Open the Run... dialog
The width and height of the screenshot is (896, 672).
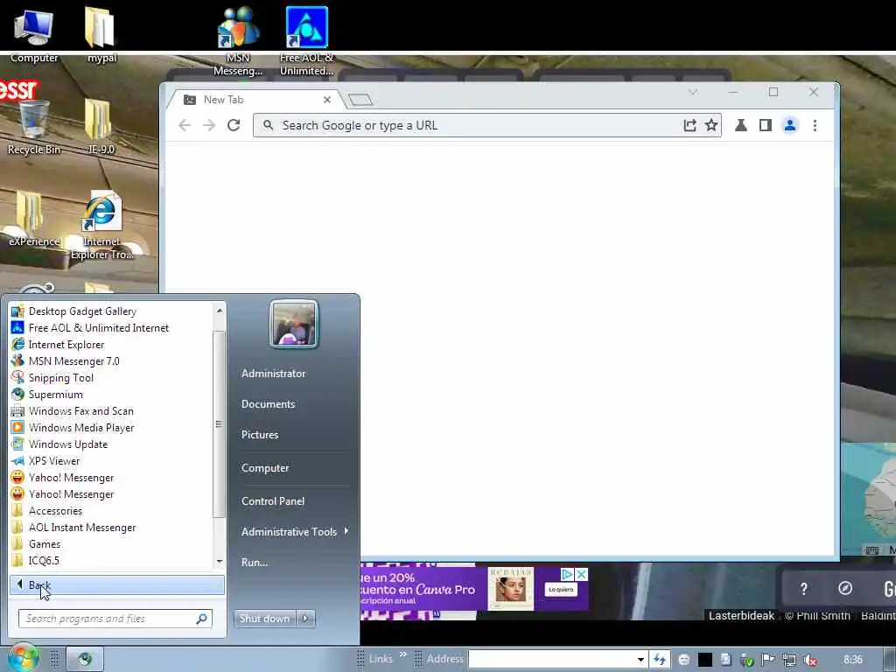[x=255, y=563]
